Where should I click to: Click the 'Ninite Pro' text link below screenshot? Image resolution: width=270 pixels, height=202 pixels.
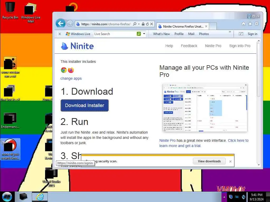[167, 140]
